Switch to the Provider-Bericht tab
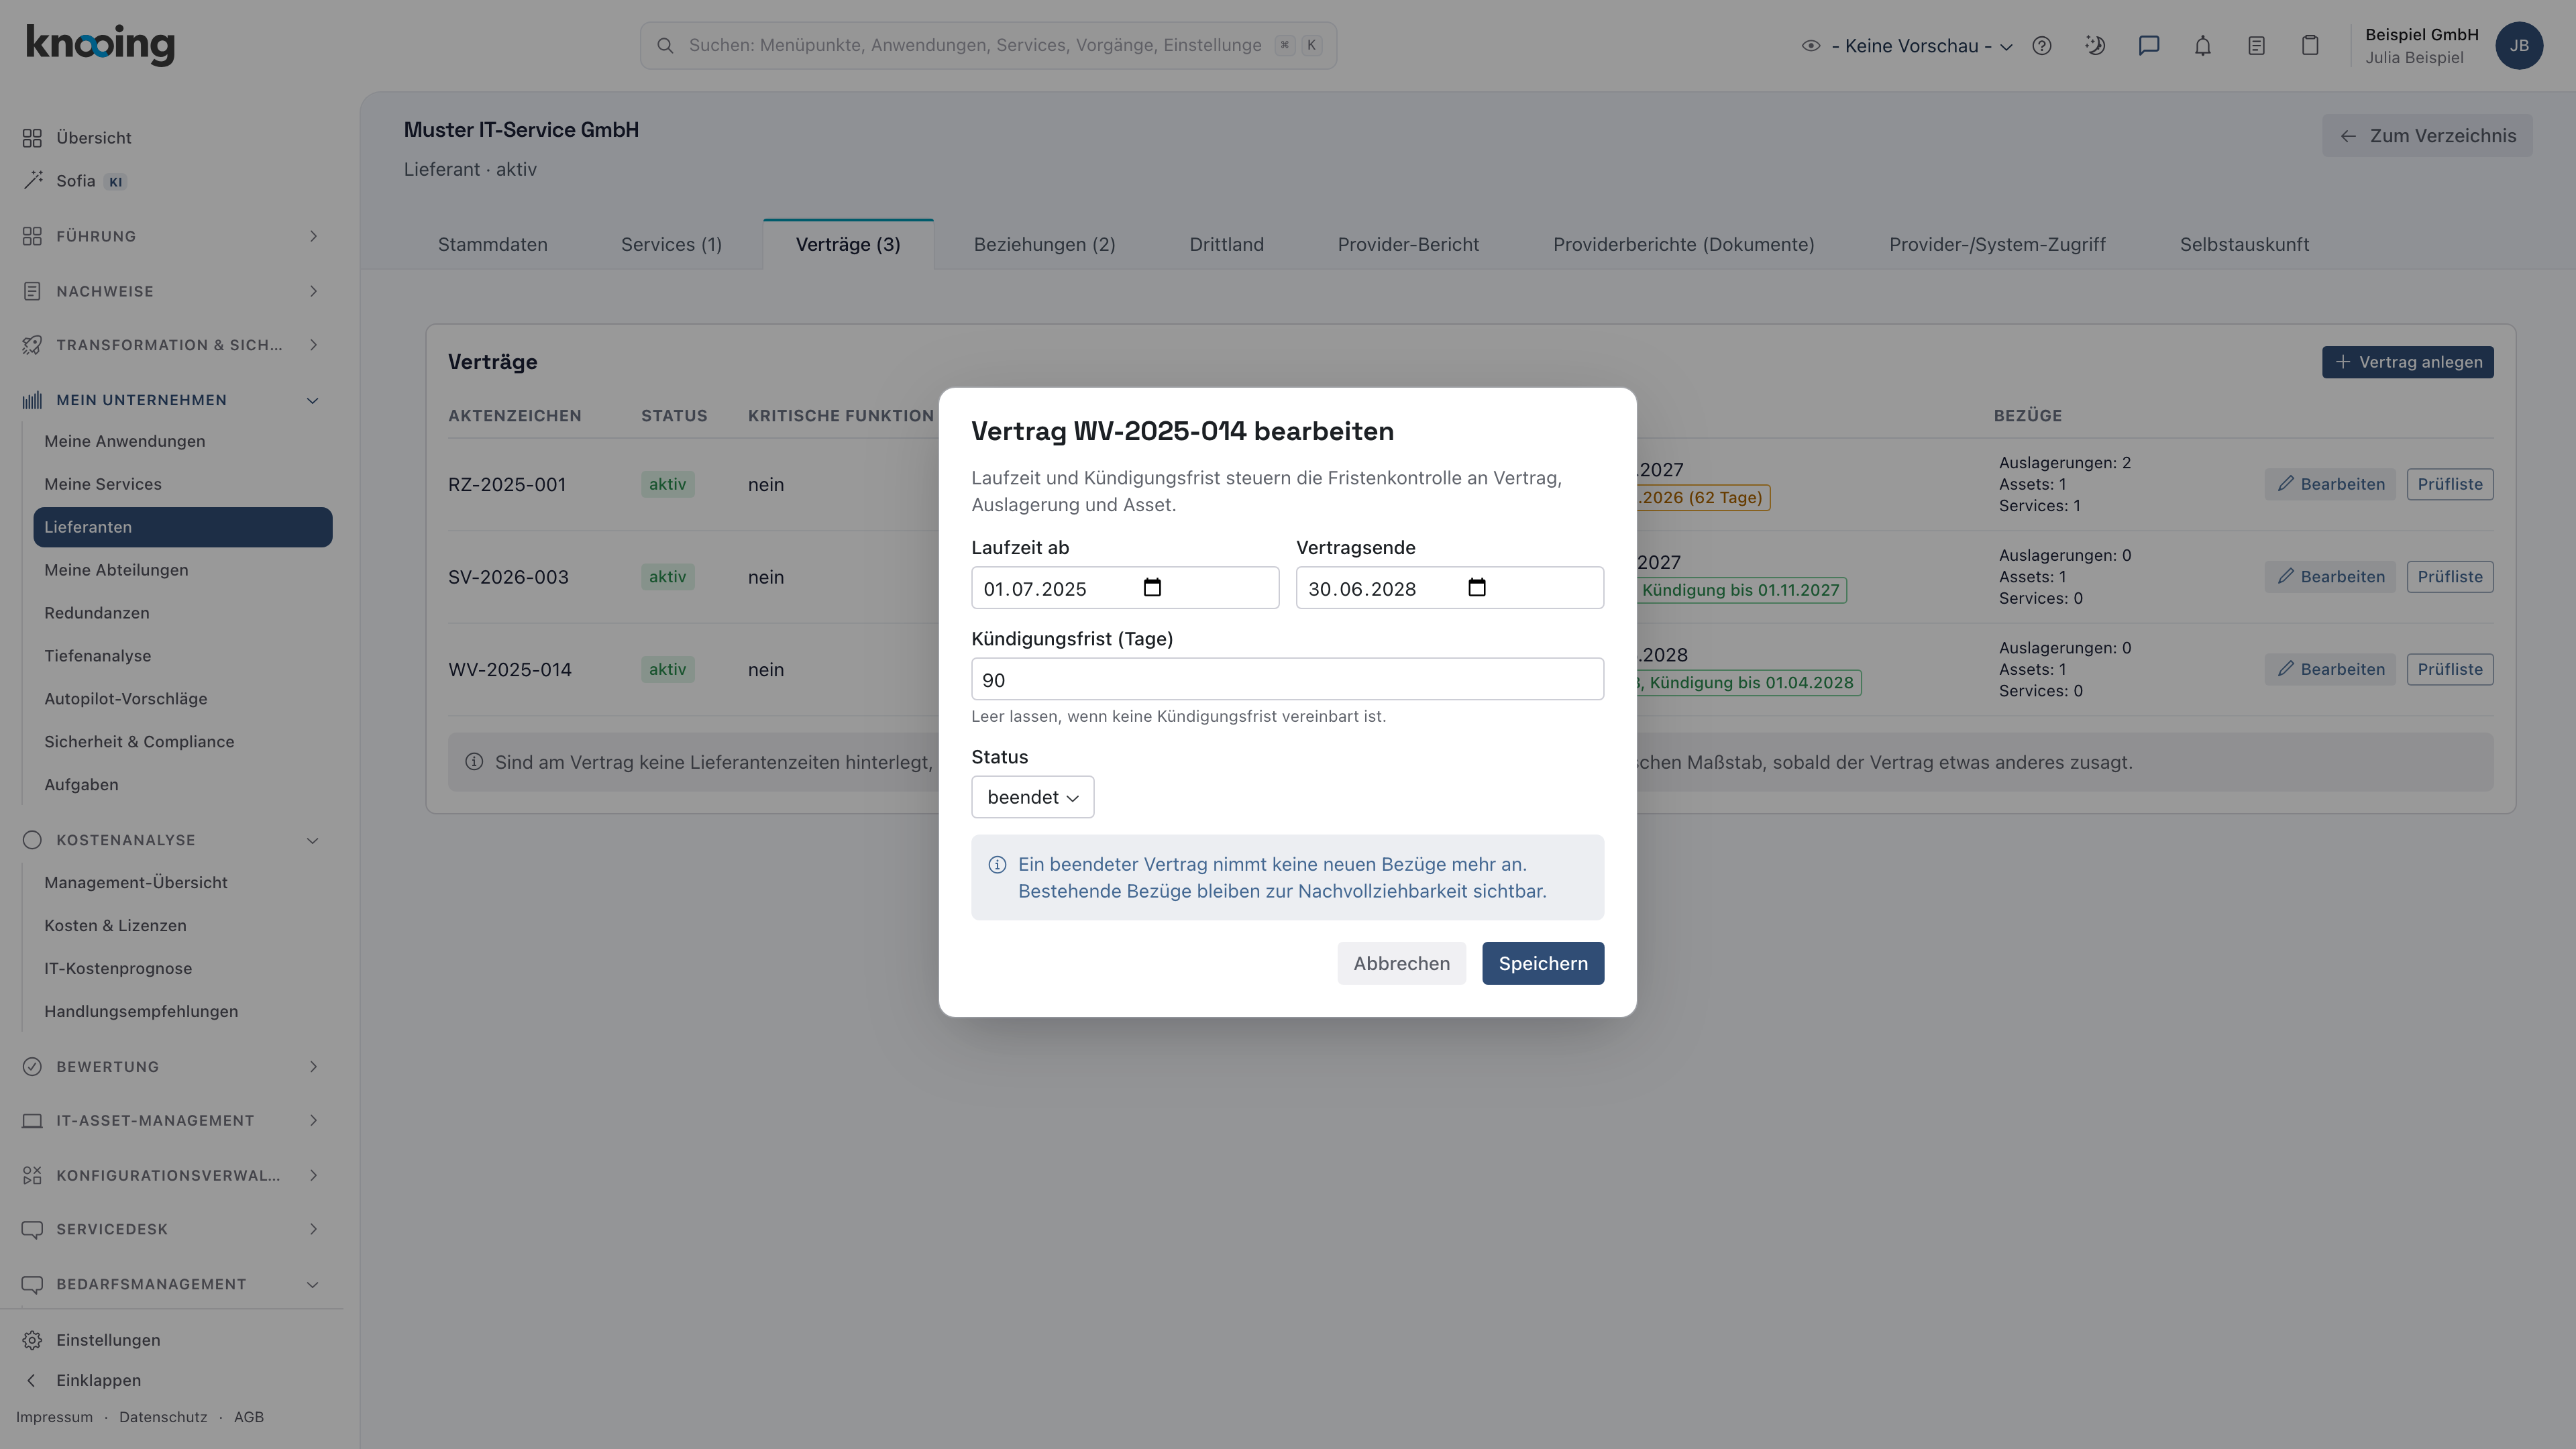2576x1449 pixels. point(1408,245)
